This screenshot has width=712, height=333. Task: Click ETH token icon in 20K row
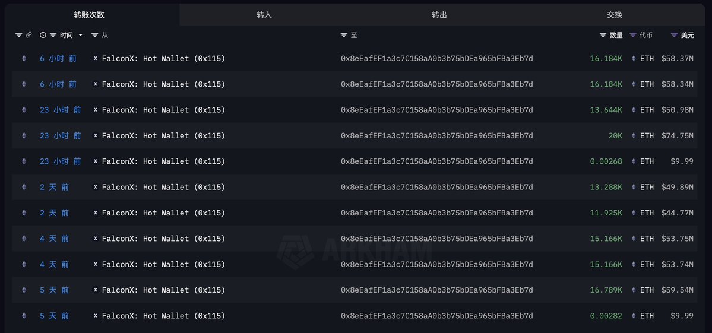point(634,136)
